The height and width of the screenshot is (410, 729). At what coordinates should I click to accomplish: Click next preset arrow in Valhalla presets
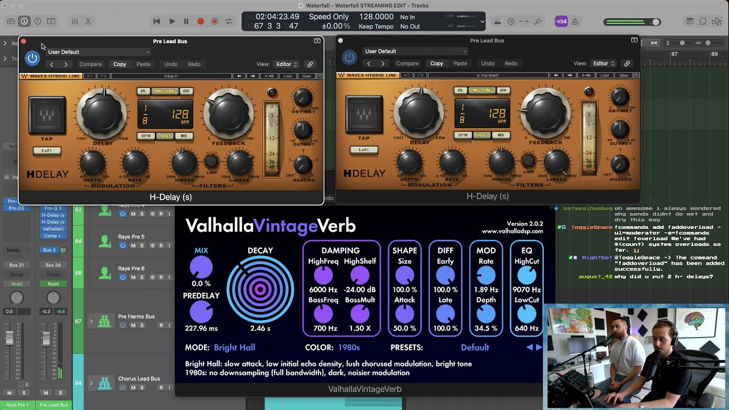(539, 347)
